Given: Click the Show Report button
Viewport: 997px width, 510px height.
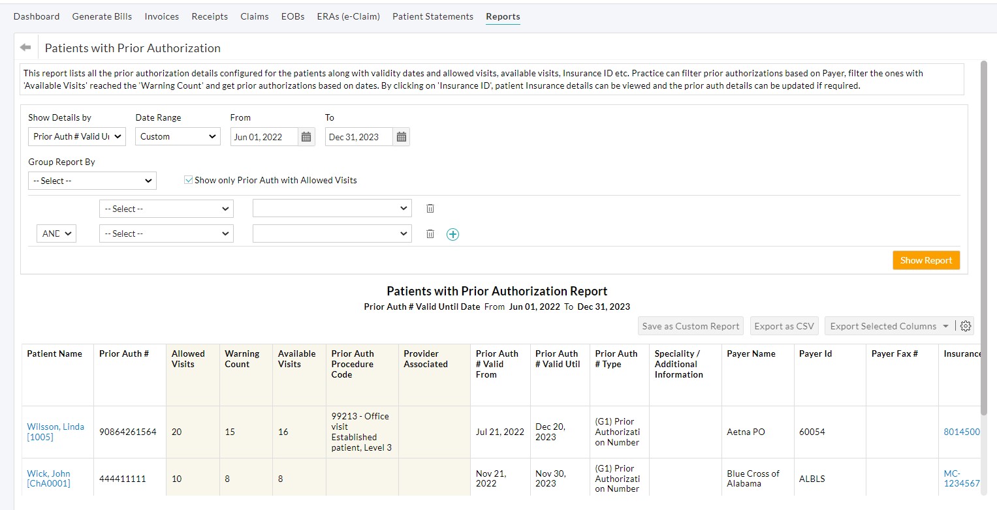Looking at the screenshot, I should [x=926, y=260].
